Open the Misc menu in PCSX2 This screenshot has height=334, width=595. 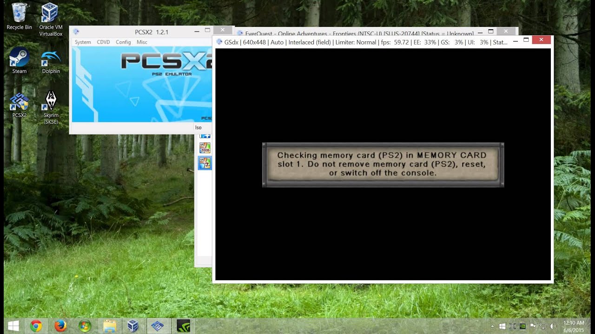(142, 42)
